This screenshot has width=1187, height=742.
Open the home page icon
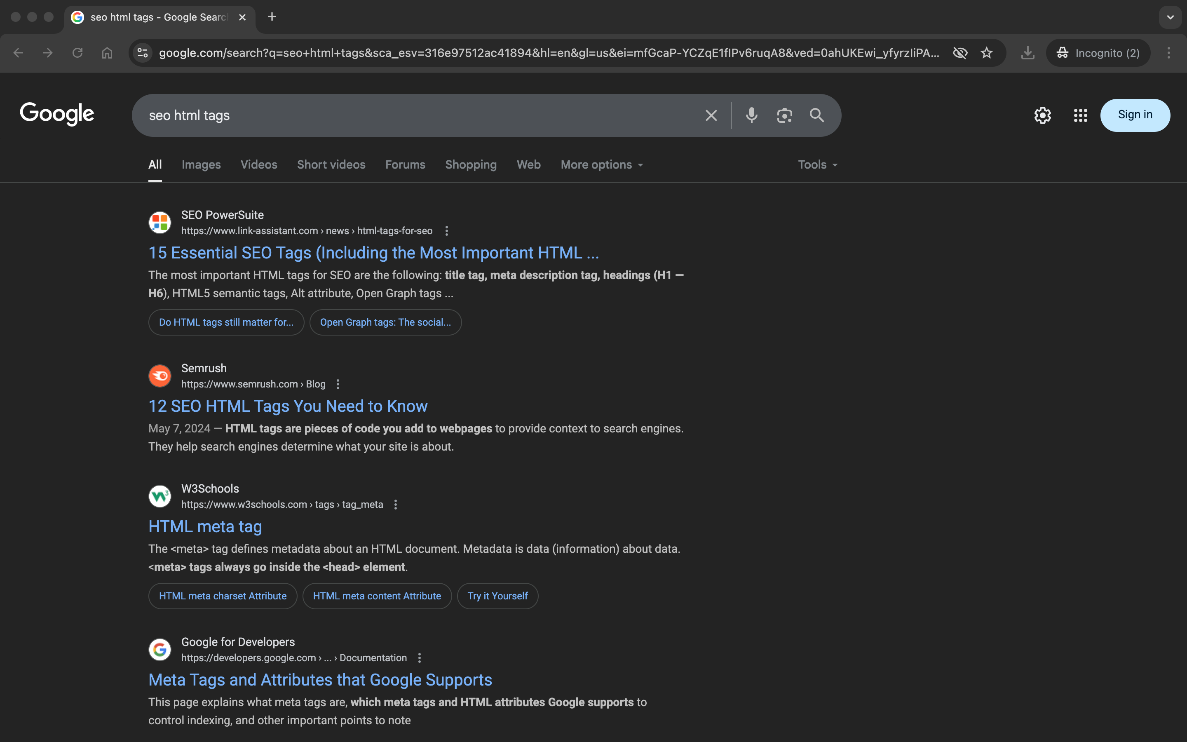[107, 53]
